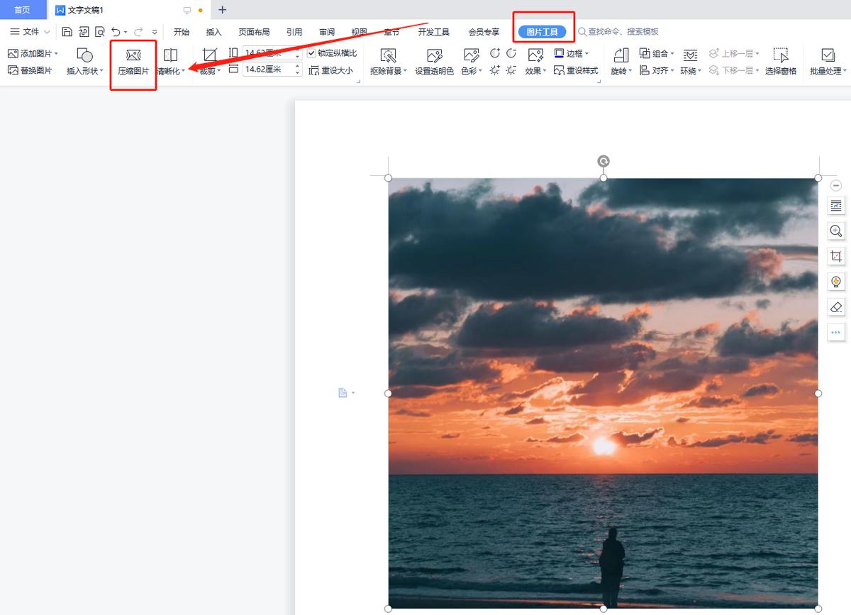Switch to the 插入 ribbon tab

[x=213, y=32]
